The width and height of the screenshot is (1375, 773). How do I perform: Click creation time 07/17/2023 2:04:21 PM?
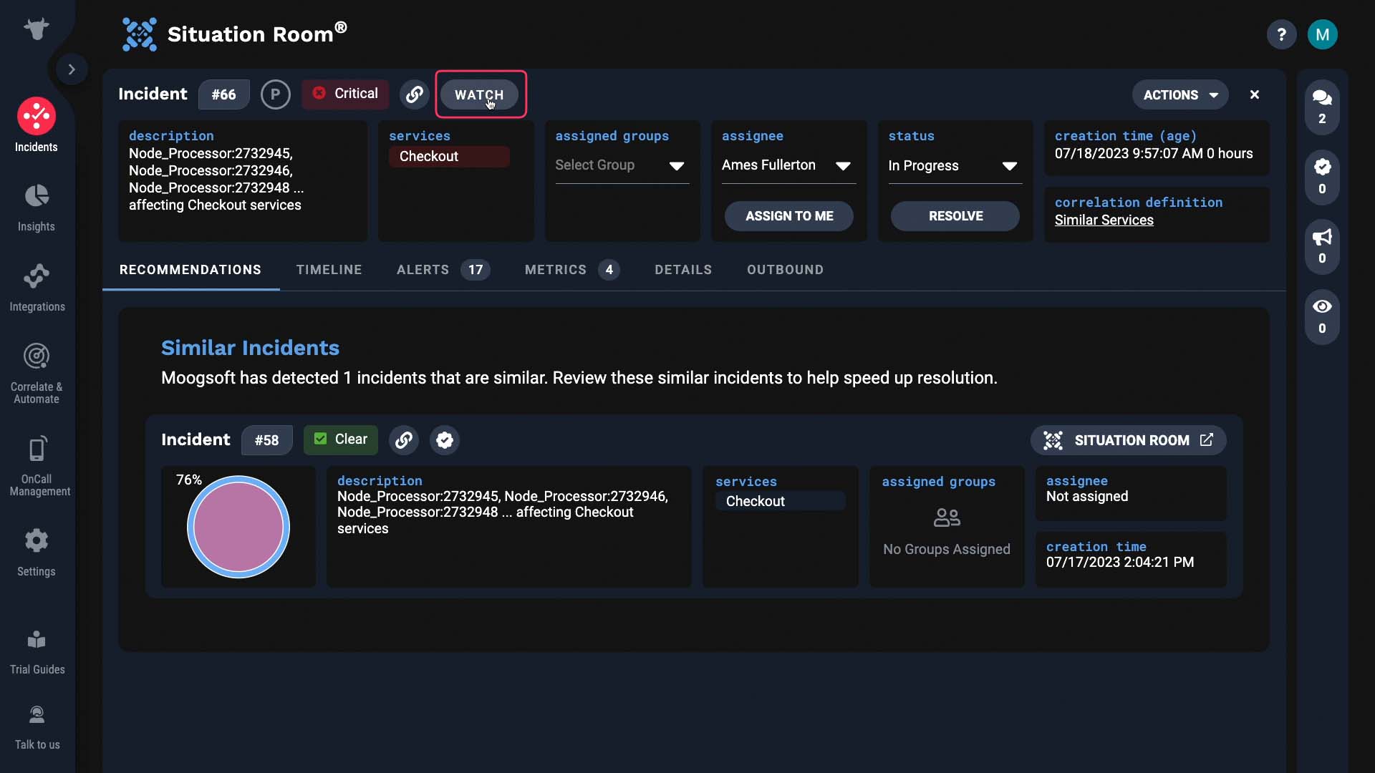[x=1120, y=563]
